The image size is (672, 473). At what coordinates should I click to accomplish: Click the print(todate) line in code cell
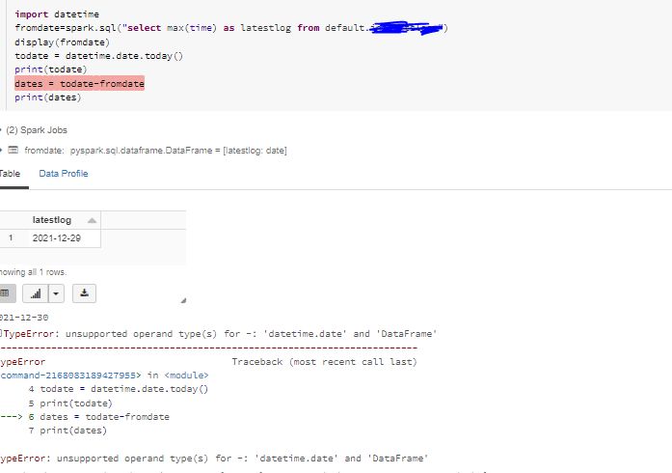pyautogui.click(x=51, y=70)
